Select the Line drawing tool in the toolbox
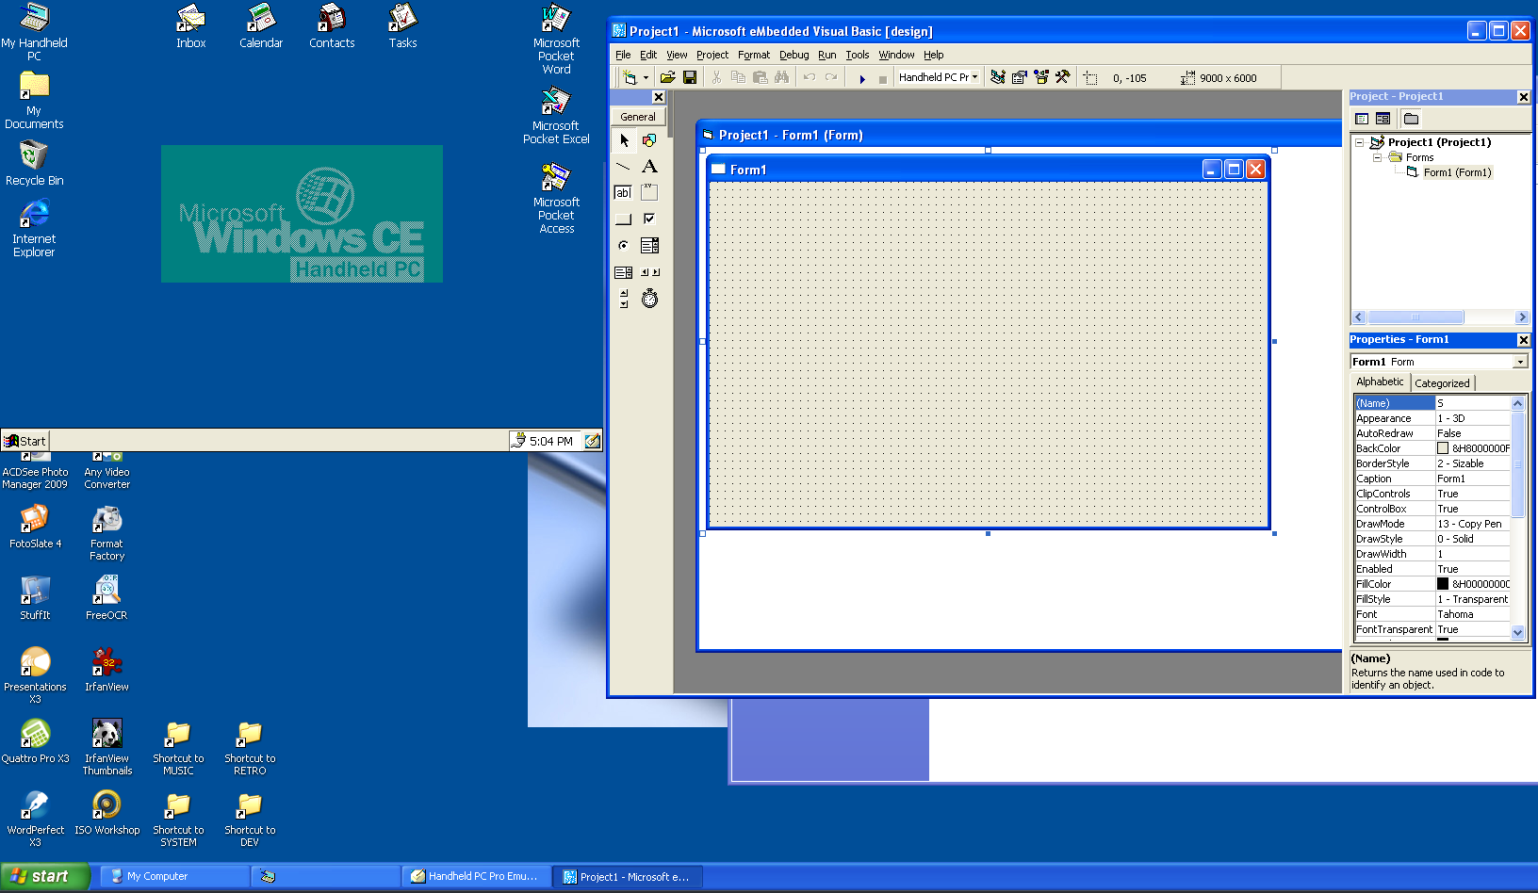 tap(623, 167)
